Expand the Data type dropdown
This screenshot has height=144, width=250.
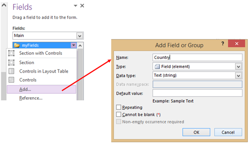[x=238, y=76]
